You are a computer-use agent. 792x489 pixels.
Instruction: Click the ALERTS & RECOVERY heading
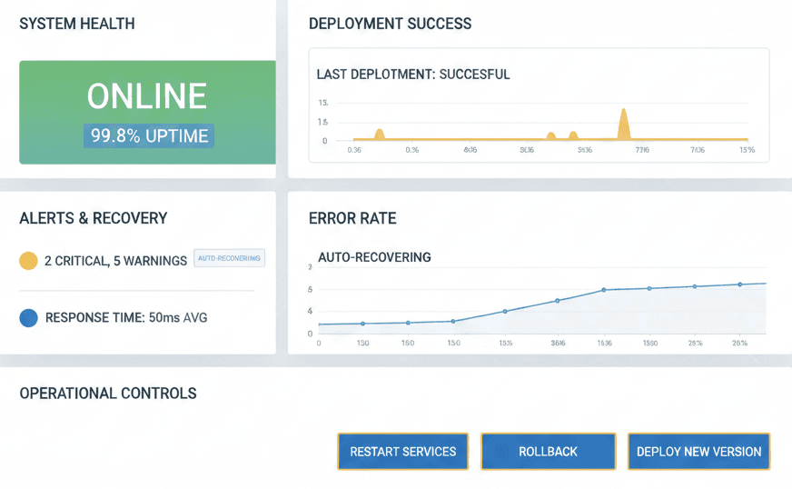click(93, 218)
